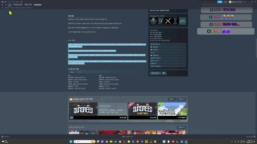Click the wishlist star icon on Dungreed capsule

coord(71,118)
